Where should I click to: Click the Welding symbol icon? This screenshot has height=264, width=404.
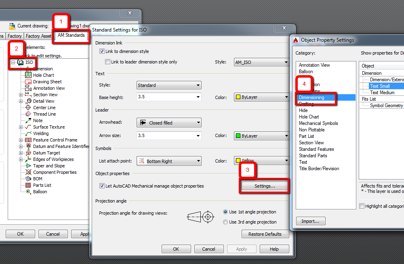coord(28,133)
